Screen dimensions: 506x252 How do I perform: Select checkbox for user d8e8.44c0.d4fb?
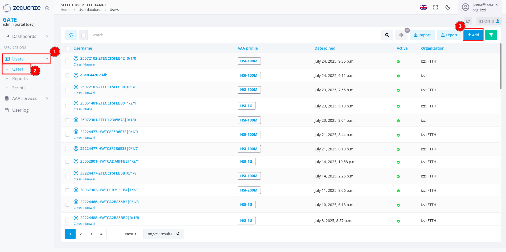(x=67, y=76)
